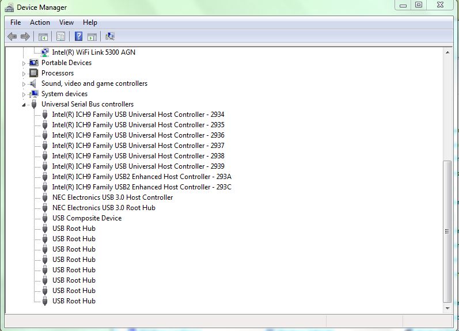Close the Device Manager window
Image resolution: width=459 pixels, height=331 pixels.
[440, 5]
